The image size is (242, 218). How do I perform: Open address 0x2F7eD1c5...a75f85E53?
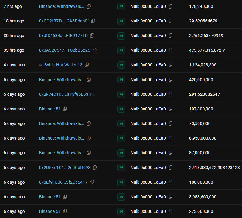[63, 94]
